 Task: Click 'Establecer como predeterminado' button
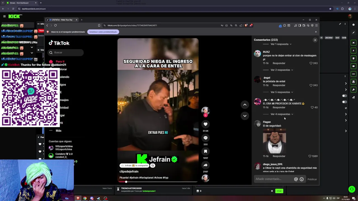tap(103, 32)
